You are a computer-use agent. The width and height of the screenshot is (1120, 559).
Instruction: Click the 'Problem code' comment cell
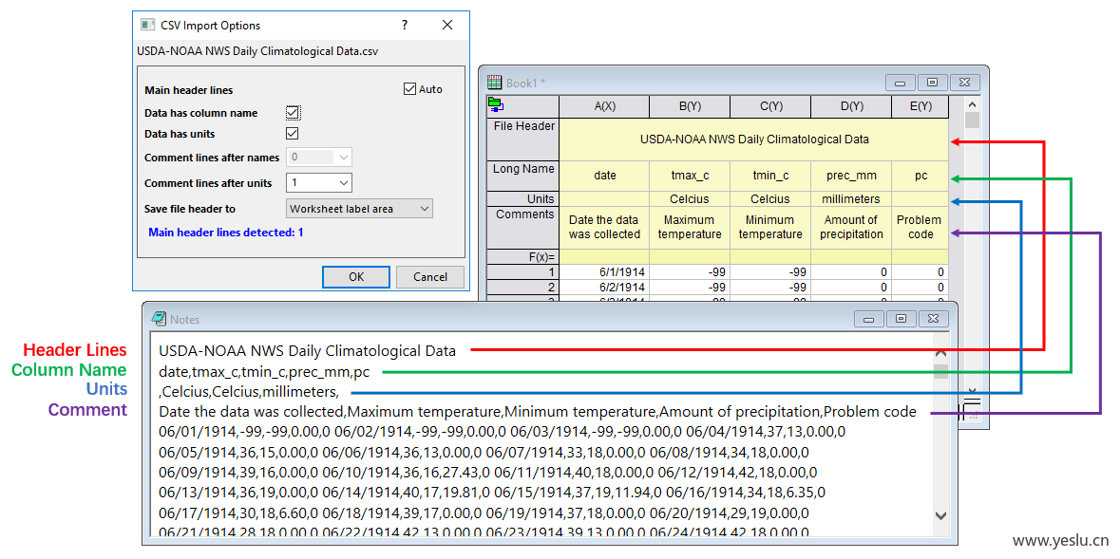tap(921, 228)
